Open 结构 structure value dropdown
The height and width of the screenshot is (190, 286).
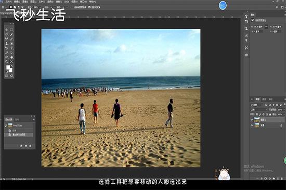pyautogui.click(x=53, y=7)
